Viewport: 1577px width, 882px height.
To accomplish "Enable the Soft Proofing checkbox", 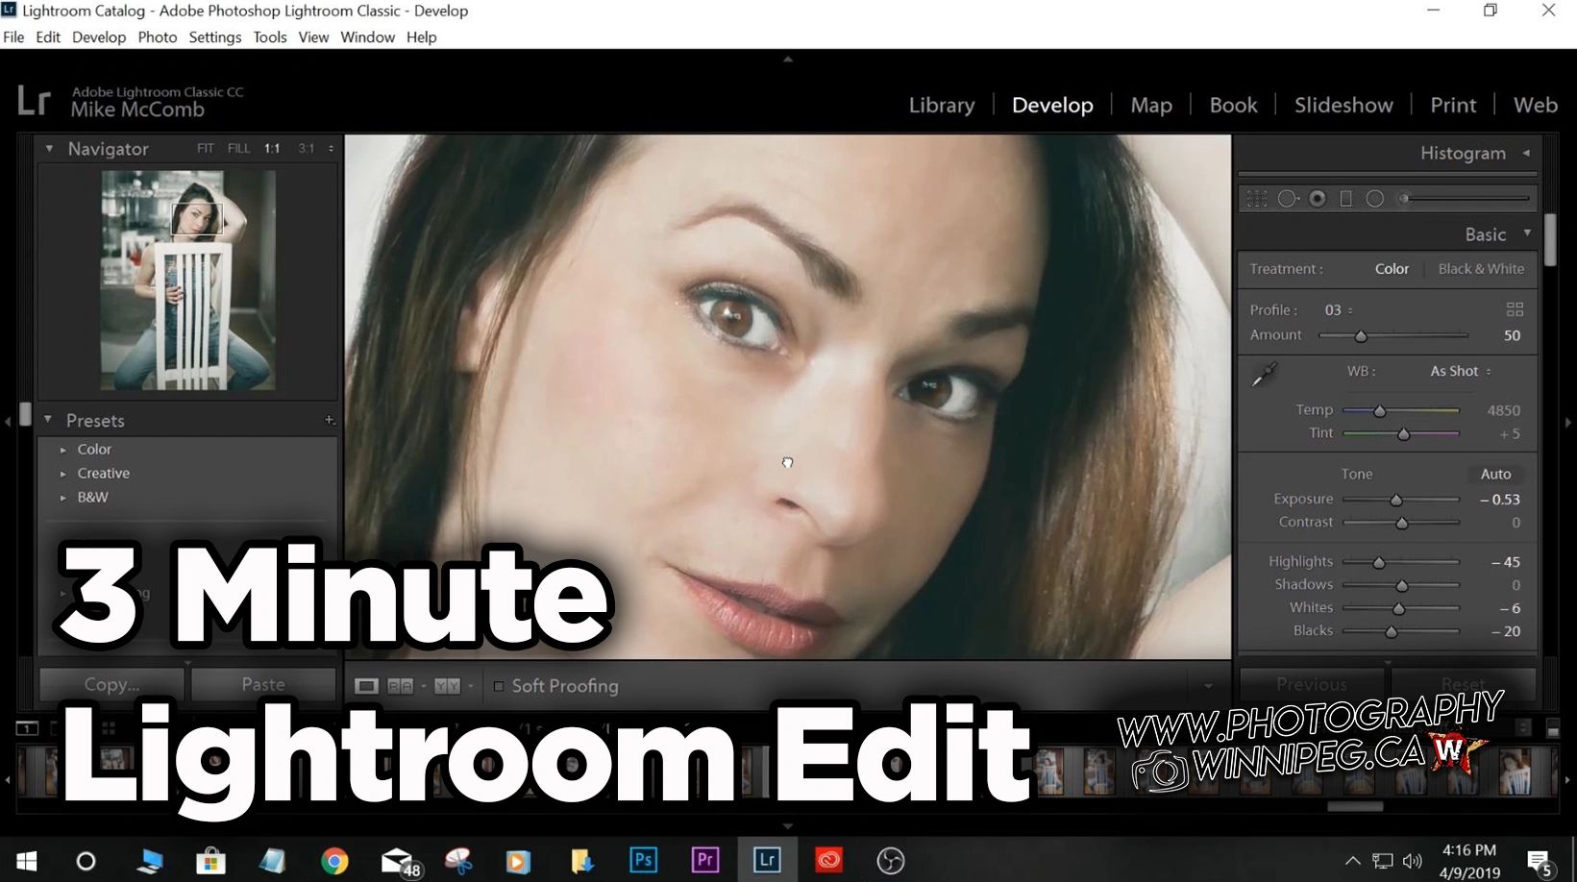I will tap(499, 686).
